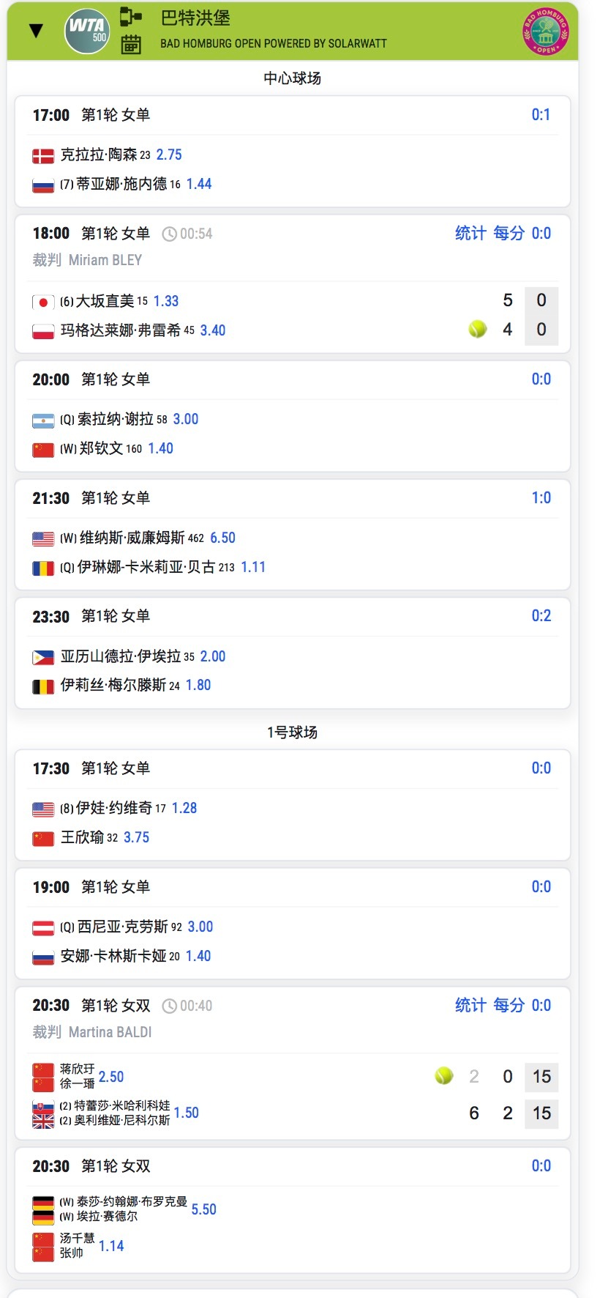The image size is (600, 1298).
Task: Select odds 1.40 for 郑钦文
Action: click(x=161, y=448)
